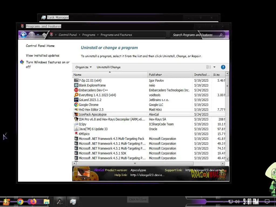Screen dimensions: 276x207
Task: Click the network tray icon
Action: (x=230, y=202)
